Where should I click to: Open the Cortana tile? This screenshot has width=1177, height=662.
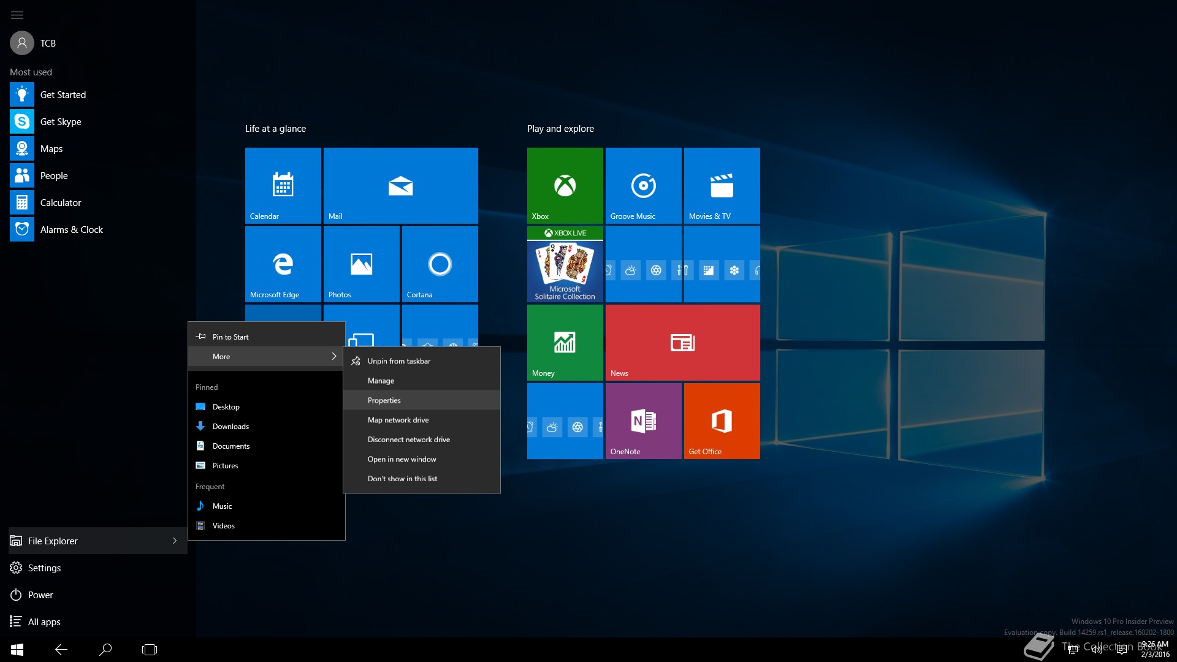(x=440, y=264)
